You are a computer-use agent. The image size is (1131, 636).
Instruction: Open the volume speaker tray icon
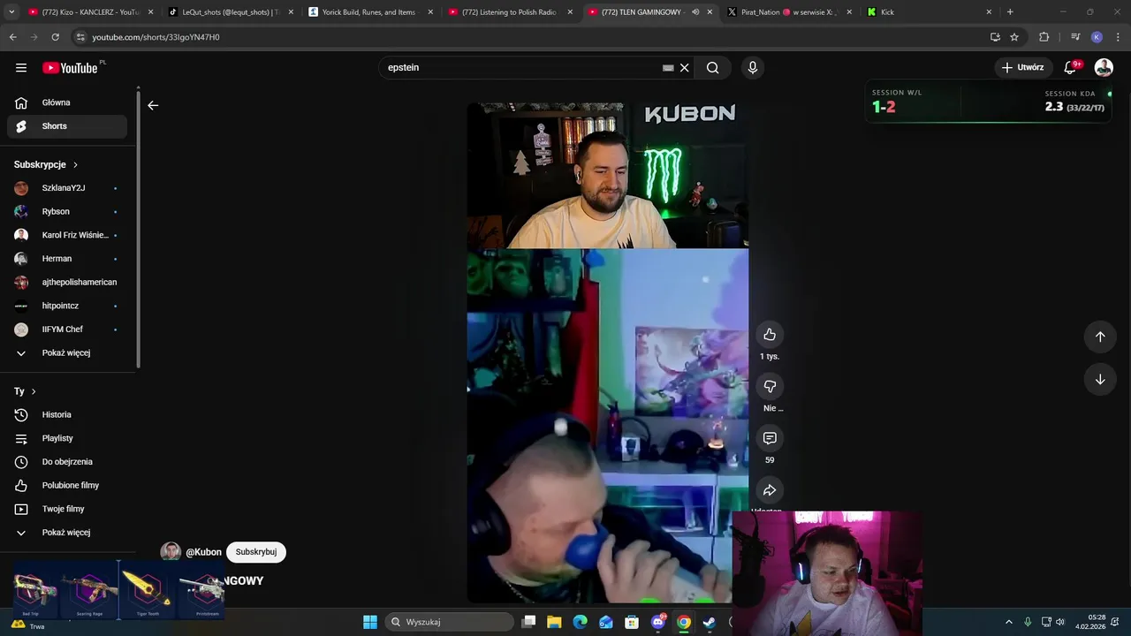pyautogui.click(x=1059, y=622)
